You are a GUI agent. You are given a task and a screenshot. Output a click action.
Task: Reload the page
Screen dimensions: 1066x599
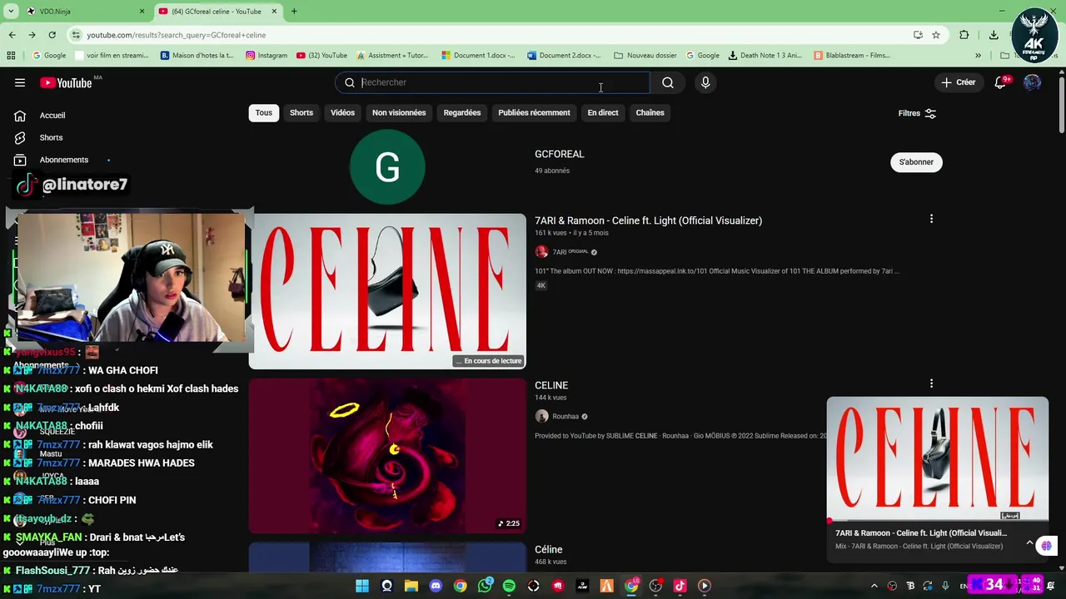(52, 35)
